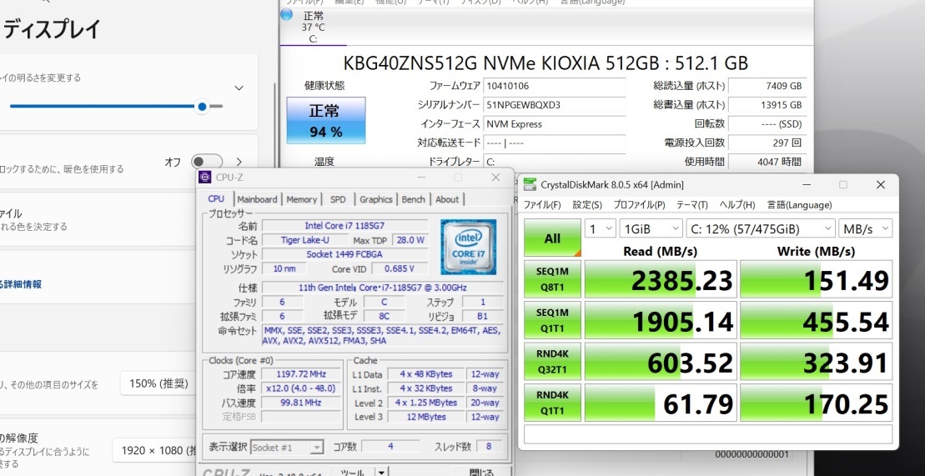Image resolution: width=925 pixels, height=476 pixels.
Task: Click the Intel Core i7 logo in CPU-Z
Action: (x=468, y=247)
